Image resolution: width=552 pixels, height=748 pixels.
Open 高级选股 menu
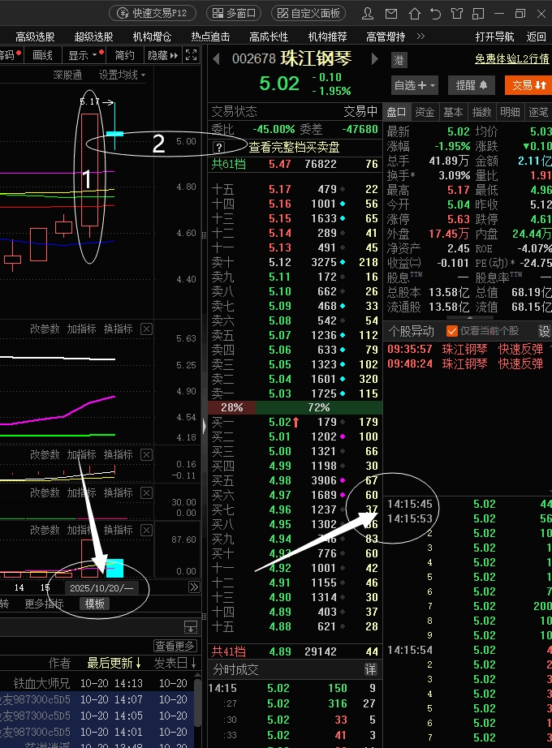tap(35, 37)
